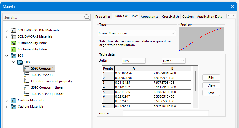Expand the SOLIDWORKS DIN Materials node
The height and width of the screenshot is (128, 239).
(7, 30)
